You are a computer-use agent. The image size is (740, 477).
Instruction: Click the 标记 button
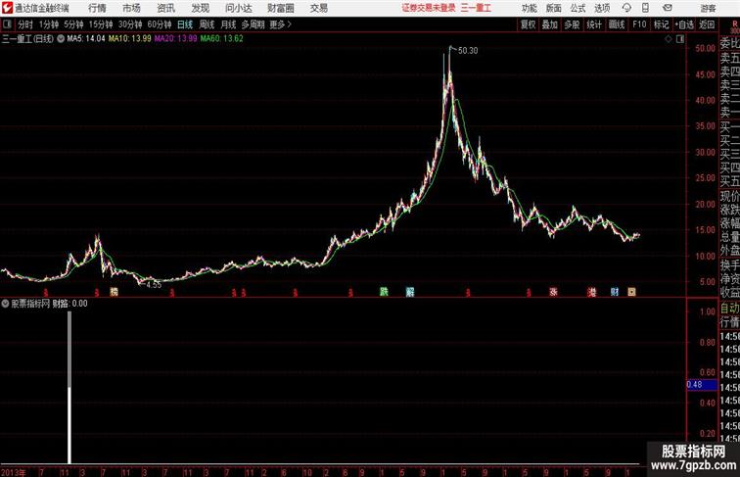pos(661,24)
